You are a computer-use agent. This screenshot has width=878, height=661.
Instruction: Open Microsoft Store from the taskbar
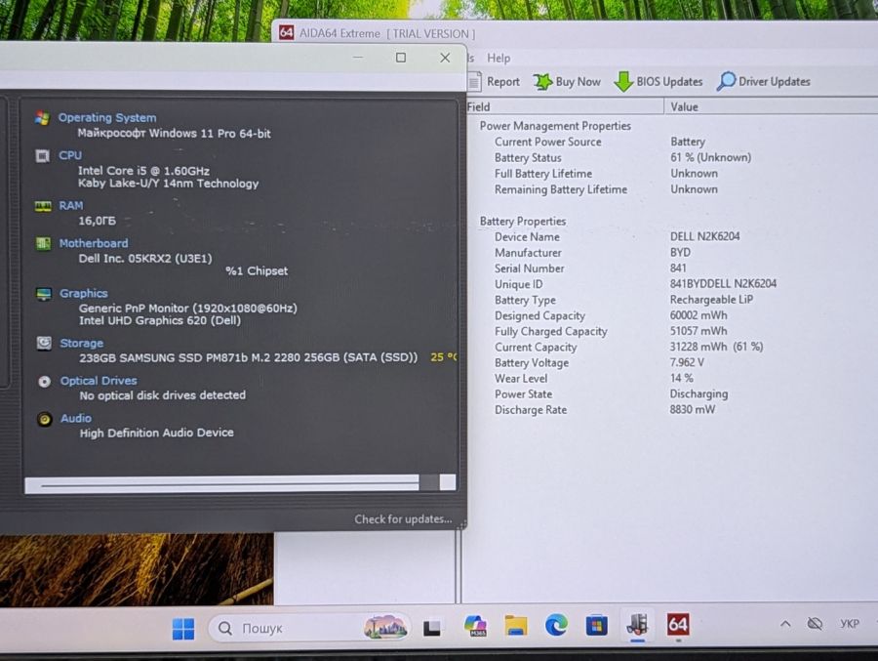(x=596, y=625)
